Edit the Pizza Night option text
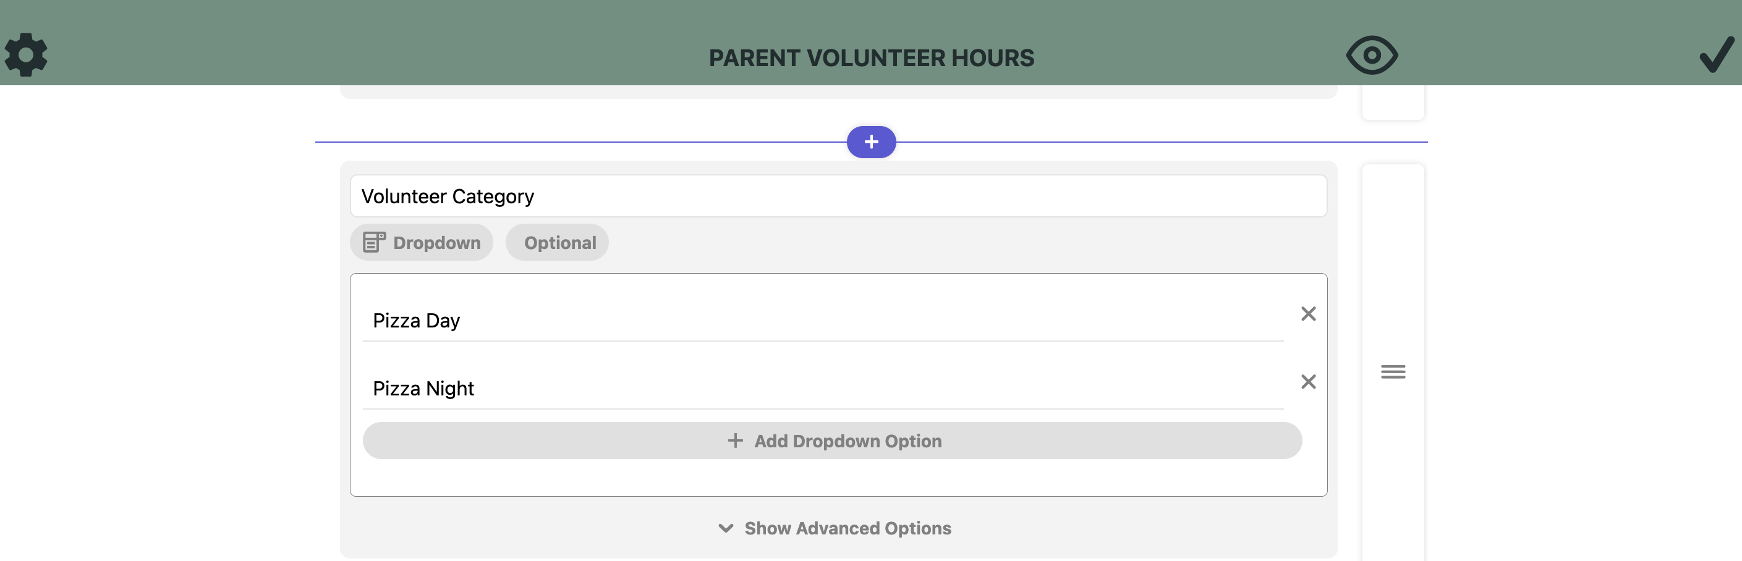This screenshot has height=561, width=1742. click(x=822, y=389)
